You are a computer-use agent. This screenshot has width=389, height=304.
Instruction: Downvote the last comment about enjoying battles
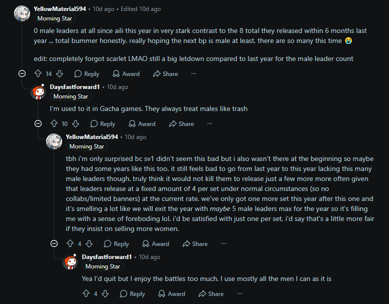(x=105, y=293)
